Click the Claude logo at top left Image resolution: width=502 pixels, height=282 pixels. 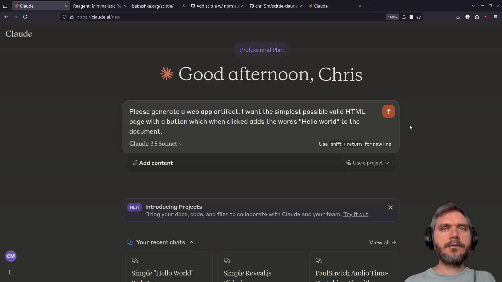19,34
